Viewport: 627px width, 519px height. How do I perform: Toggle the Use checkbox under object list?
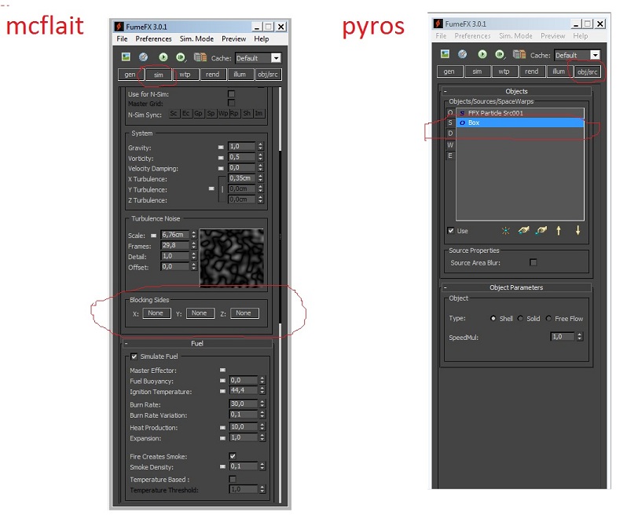pyautogui.click(x=451, y=231)
